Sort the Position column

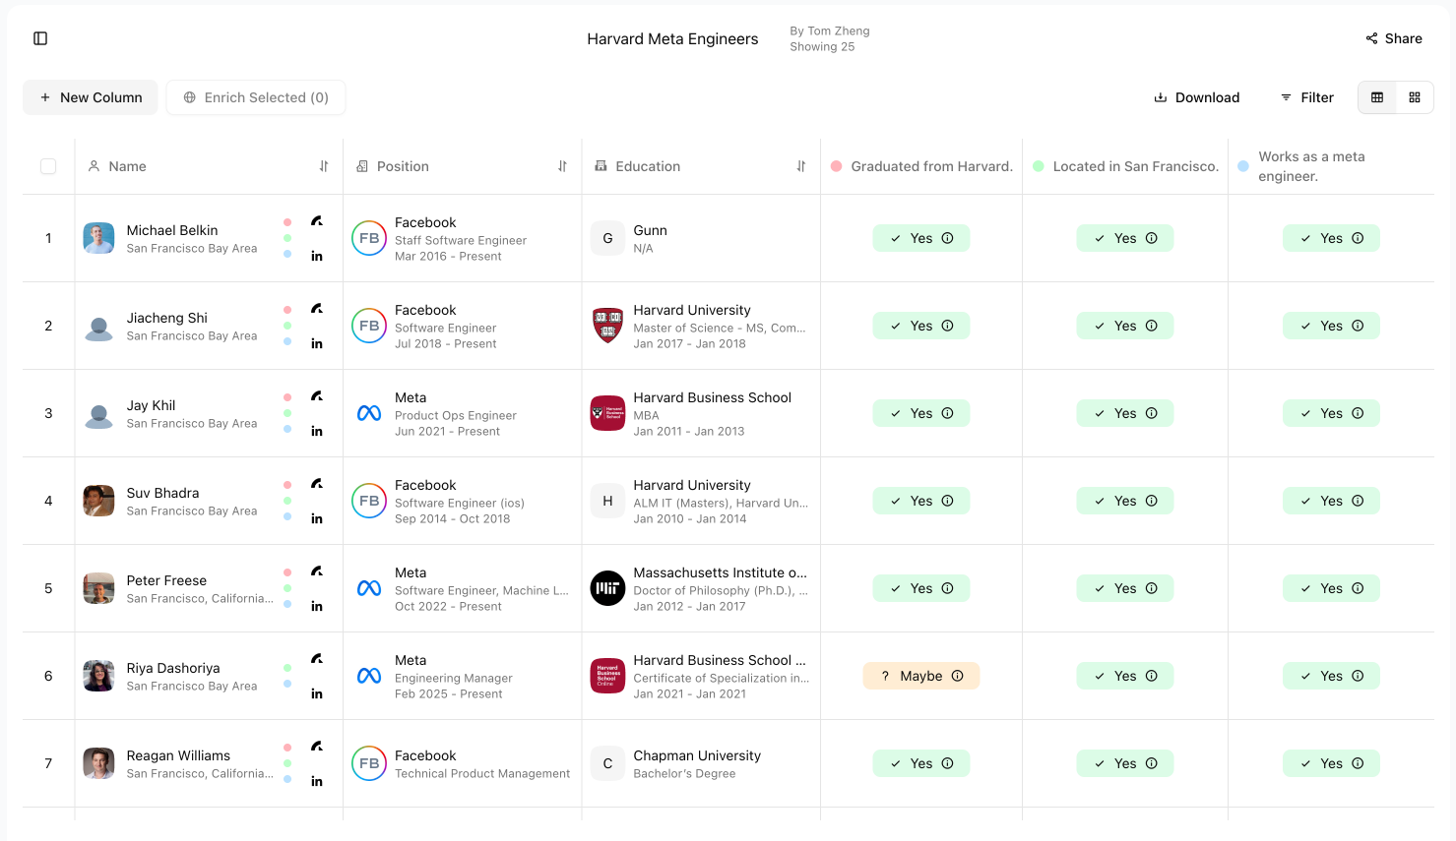(562, 166)
